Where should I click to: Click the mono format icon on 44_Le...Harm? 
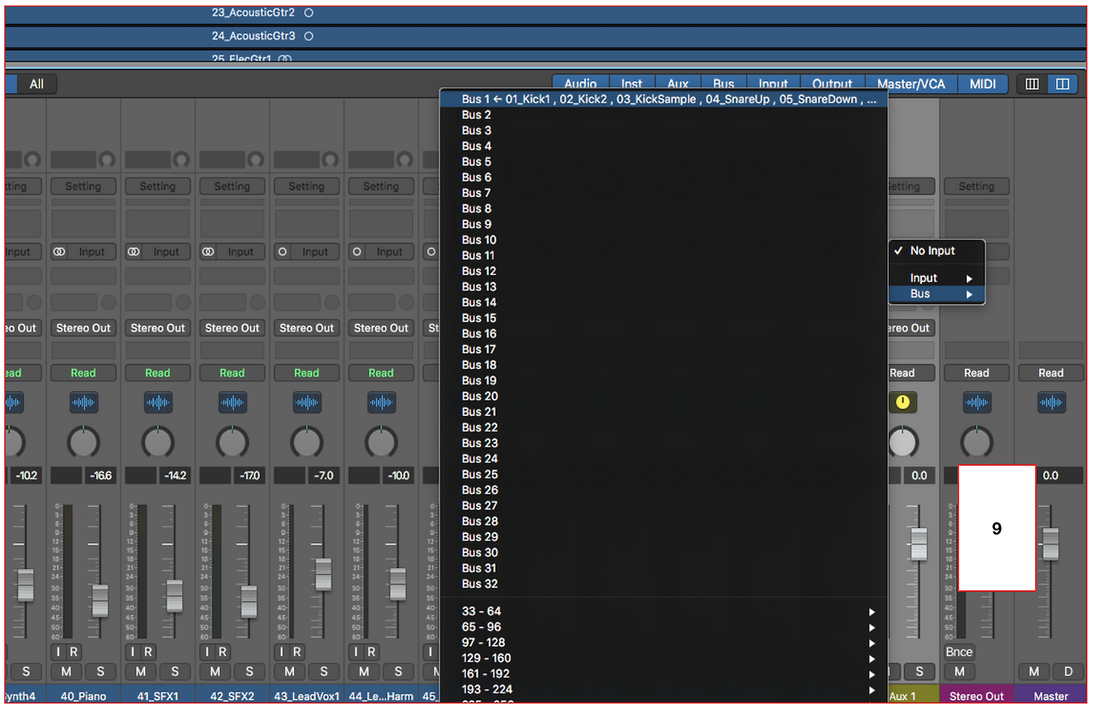pyautogui.click(x=357, y=252)
